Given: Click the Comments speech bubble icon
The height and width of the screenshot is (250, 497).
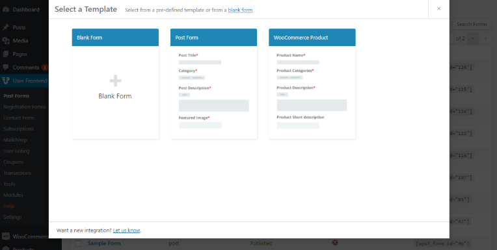Looking at the screenshot, I should point(5,68).
